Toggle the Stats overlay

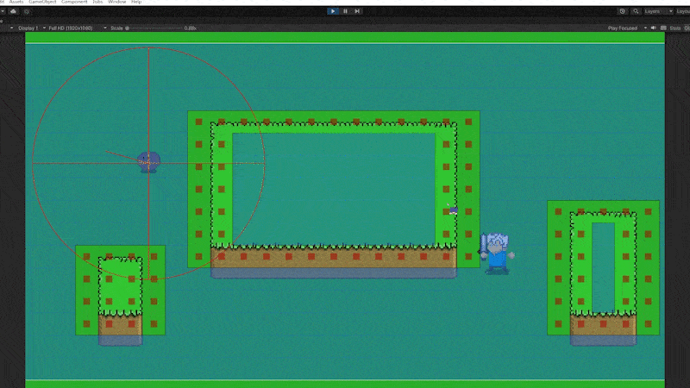click(675, 28)
